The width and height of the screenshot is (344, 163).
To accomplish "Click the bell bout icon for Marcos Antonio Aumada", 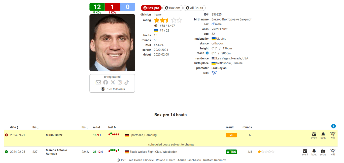I will click(x=314, y=152).
